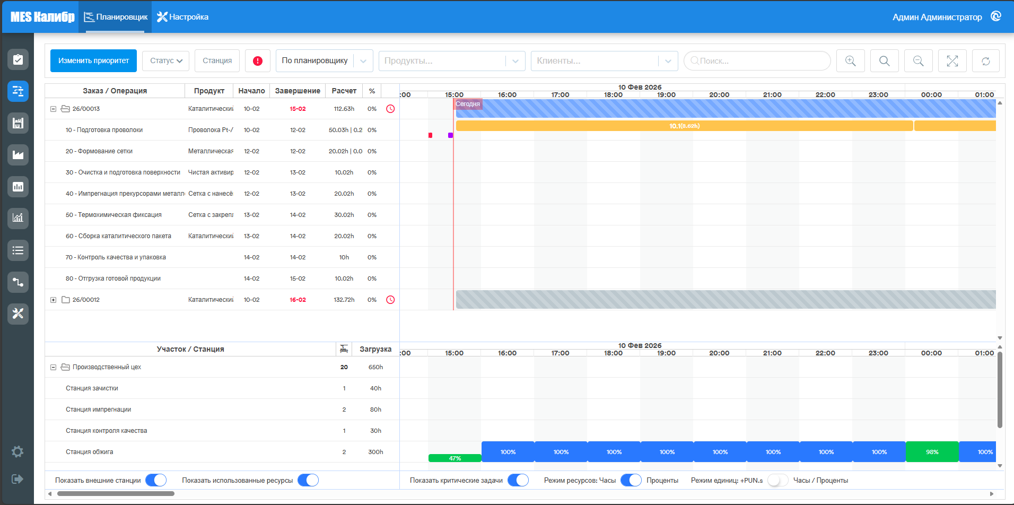Collapse order 26/00013 tree row
This screenshot has height=505, width=1014.
tap(53, 109)
